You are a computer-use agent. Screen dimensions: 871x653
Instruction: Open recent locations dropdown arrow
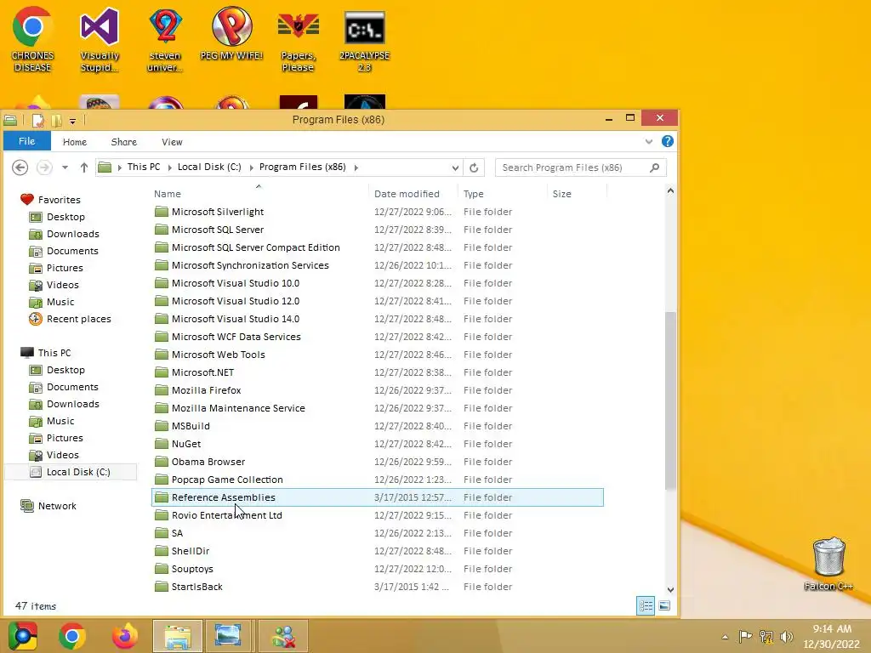coord(65,168)
